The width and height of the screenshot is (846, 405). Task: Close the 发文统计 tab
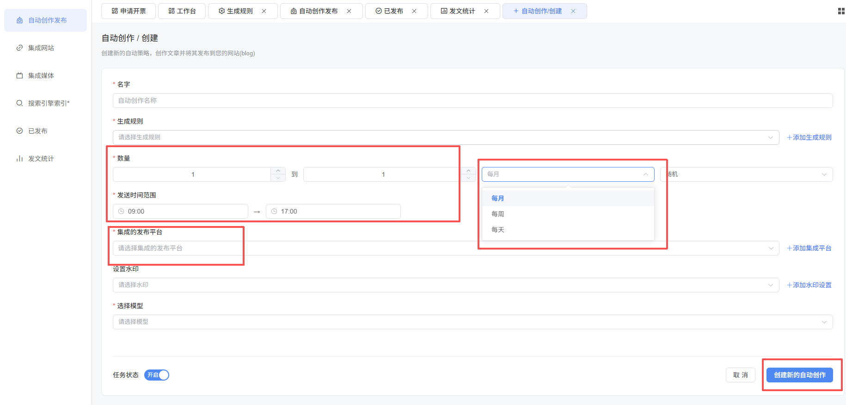486,11
